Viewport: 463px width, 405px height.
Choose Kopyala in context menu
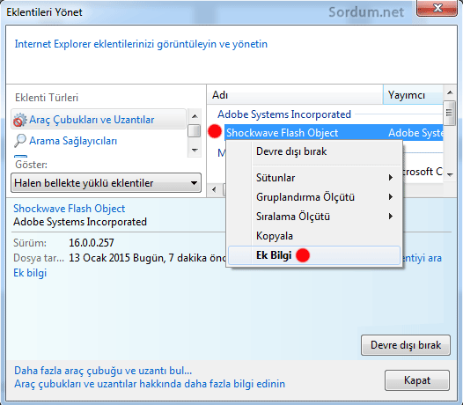click(314, 236)
